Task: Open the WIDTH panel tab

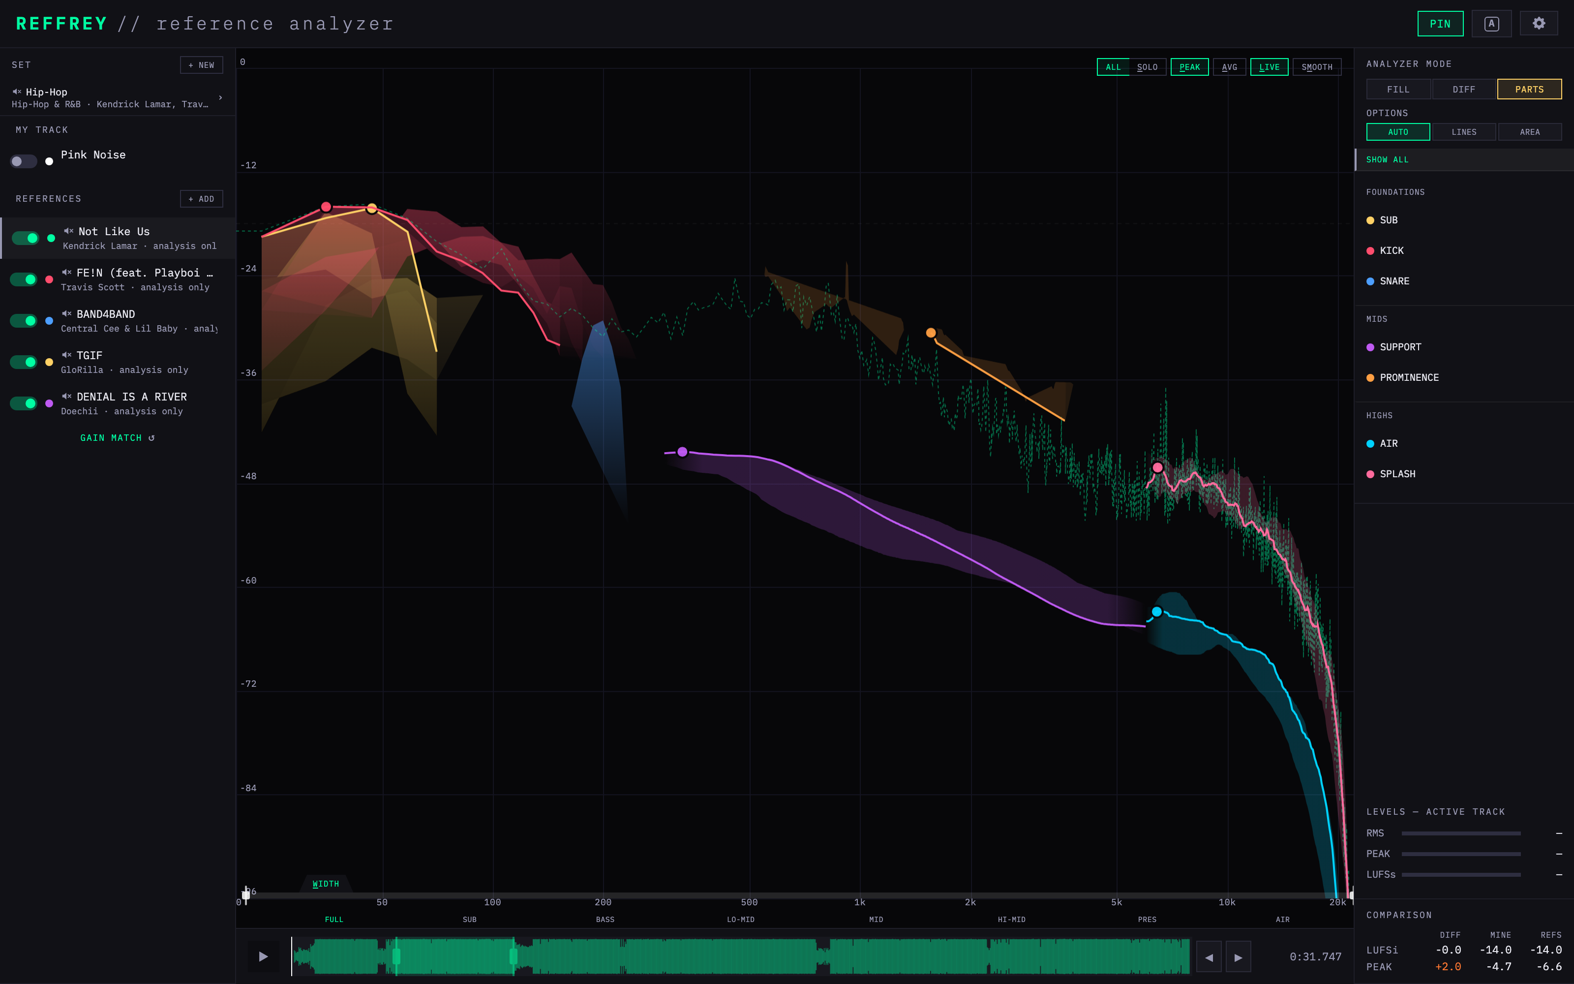Action: pyautogui.click(x=325, y=884)
